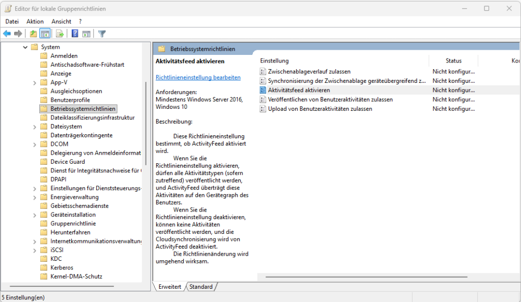Sort by the Status column header
This screenshot has width=521, height=302.
point(453,61)
